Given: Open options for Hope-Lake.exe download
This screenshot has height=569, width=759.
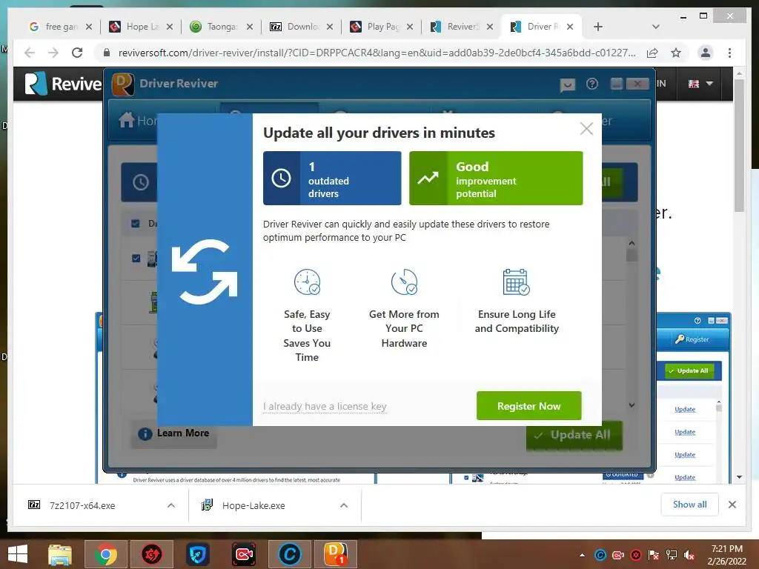Looking at the screenshot, I should click(x=344, y=505).
